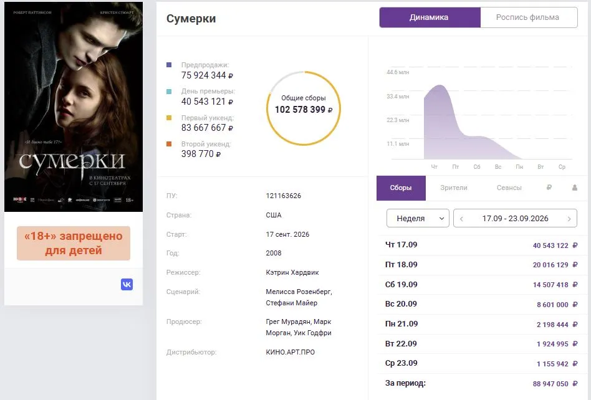Viewport: 591px width, 400px height.
Task: Click Предпродажи value 75 924 344
Action: click(207, 75)
